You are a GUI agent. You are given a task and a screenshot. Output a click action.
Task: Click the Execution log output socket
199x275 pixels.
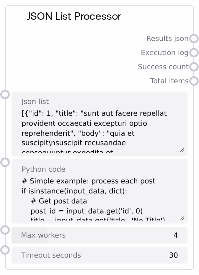[x=194, y=53]
